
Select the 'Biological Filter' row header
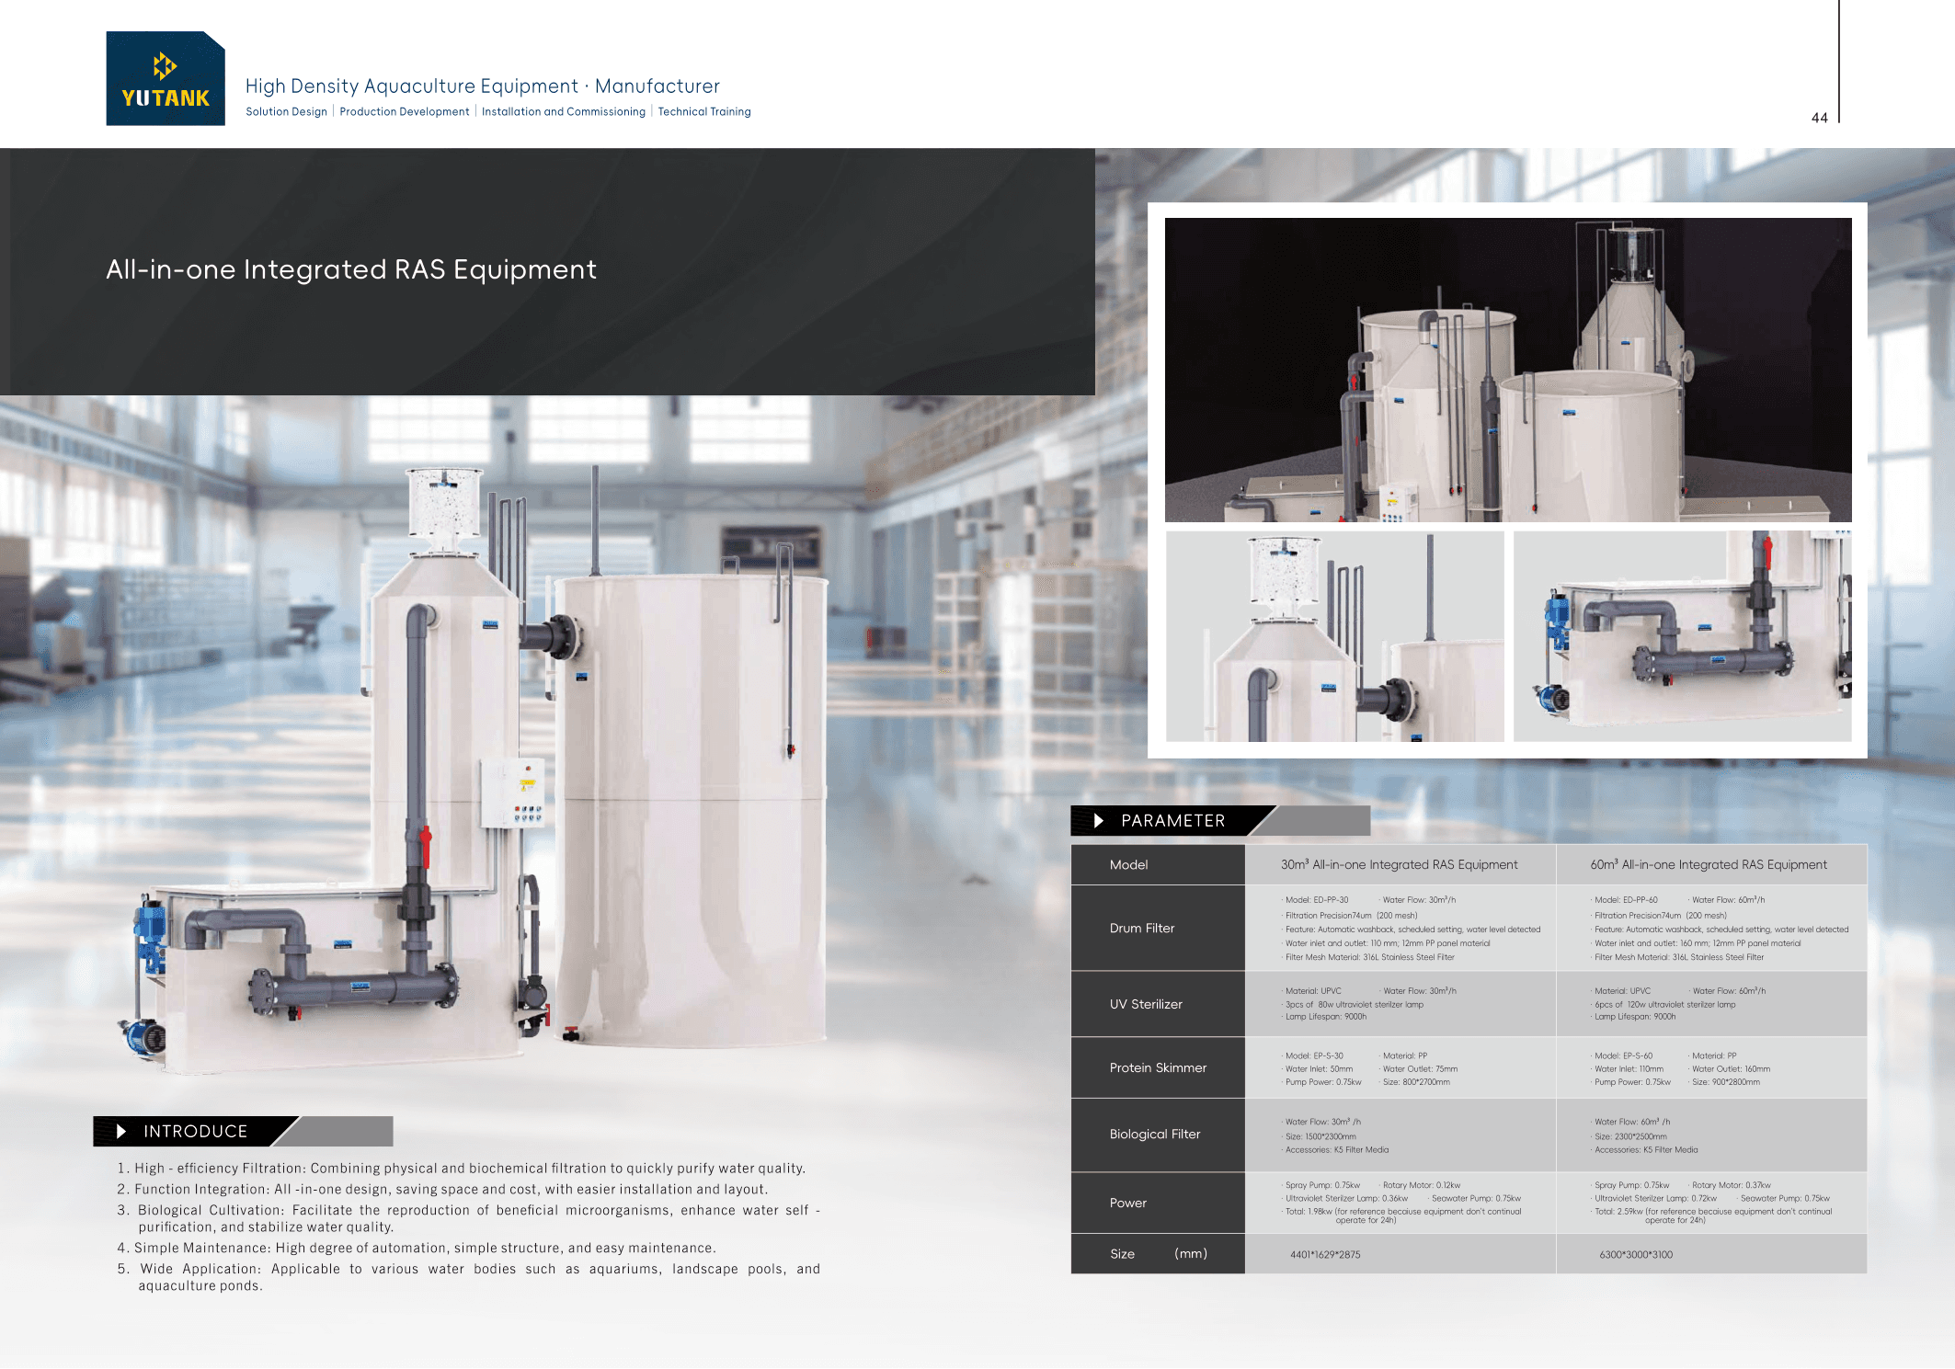tap(1158, 1135)
